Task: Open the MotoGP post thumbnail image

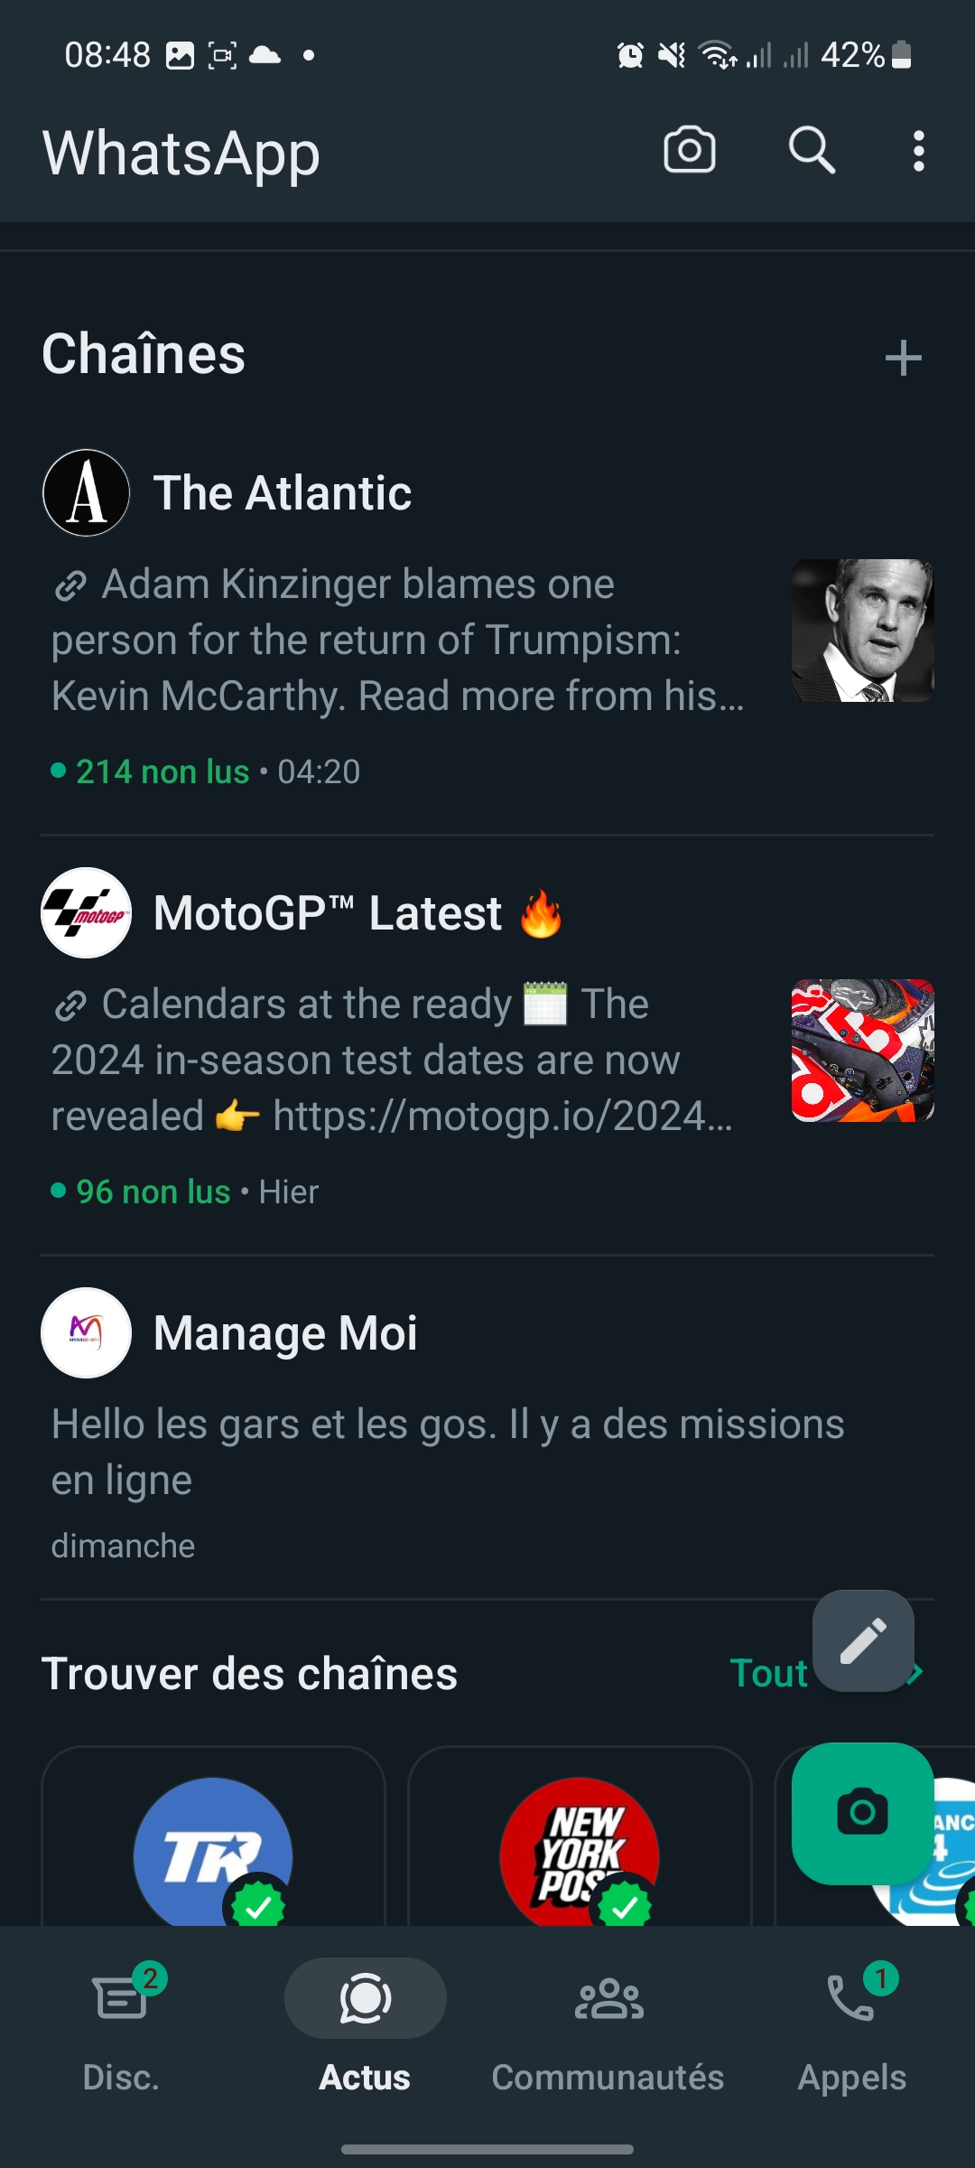Action: 862,1051
